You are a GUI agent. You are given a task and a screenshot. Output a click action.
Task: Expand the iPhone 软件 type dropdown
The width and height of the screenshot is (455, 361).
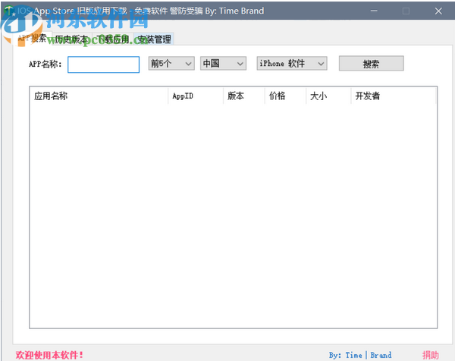click(292, 63)
